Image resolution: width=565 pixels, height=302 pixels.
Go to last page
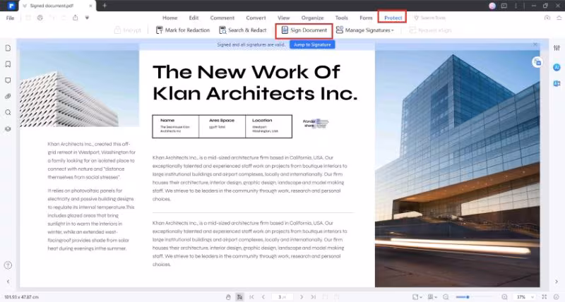point(314,297)
